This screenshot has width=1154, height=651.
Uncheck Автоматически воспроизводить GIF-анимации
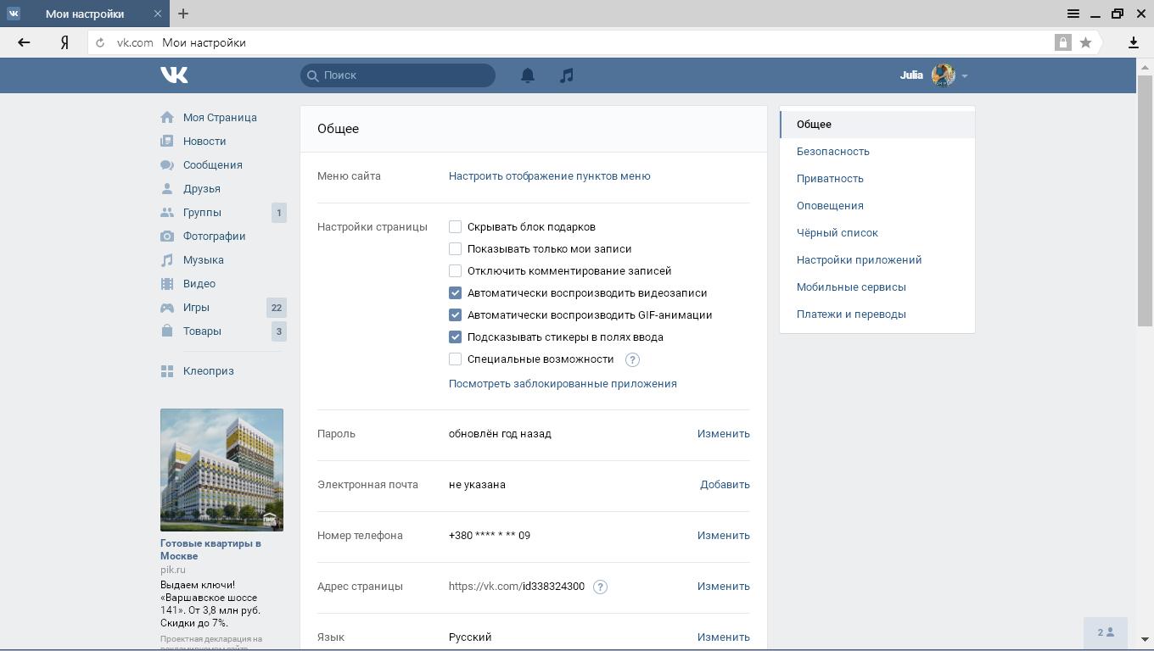pyautogui.click(x=455, y=315)
